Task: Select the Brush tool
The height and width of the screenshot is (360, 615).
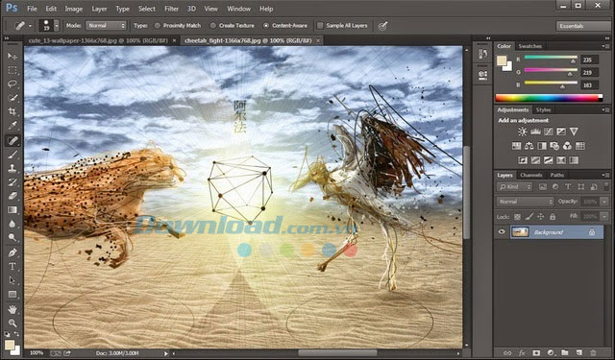Action: pos(12,155)
